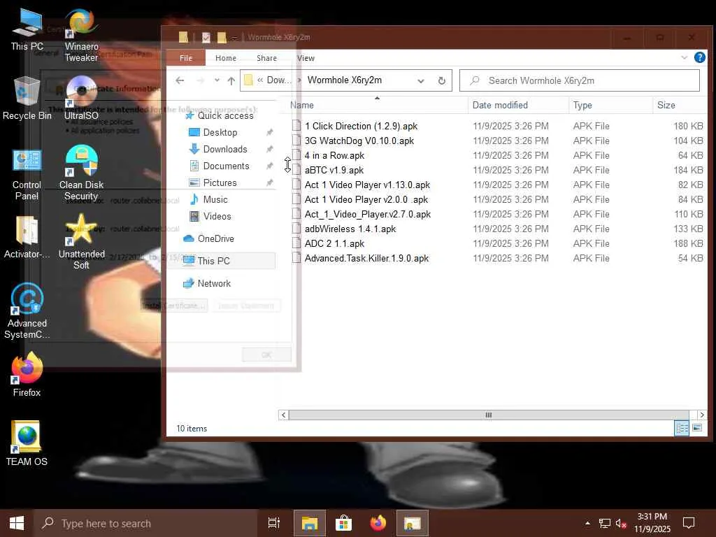Open Winaero Tweaker desktop shortcut
This screenshot has height=537, width=716.
tap(81, 35)
